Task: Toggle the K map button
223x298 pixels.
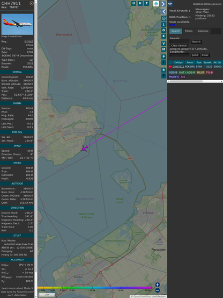Action: point(163,36)
